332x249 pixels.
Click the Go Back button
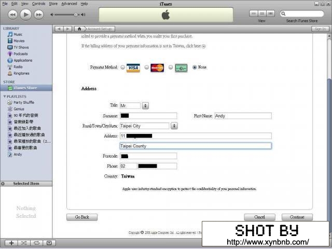[x=82, y=217]
